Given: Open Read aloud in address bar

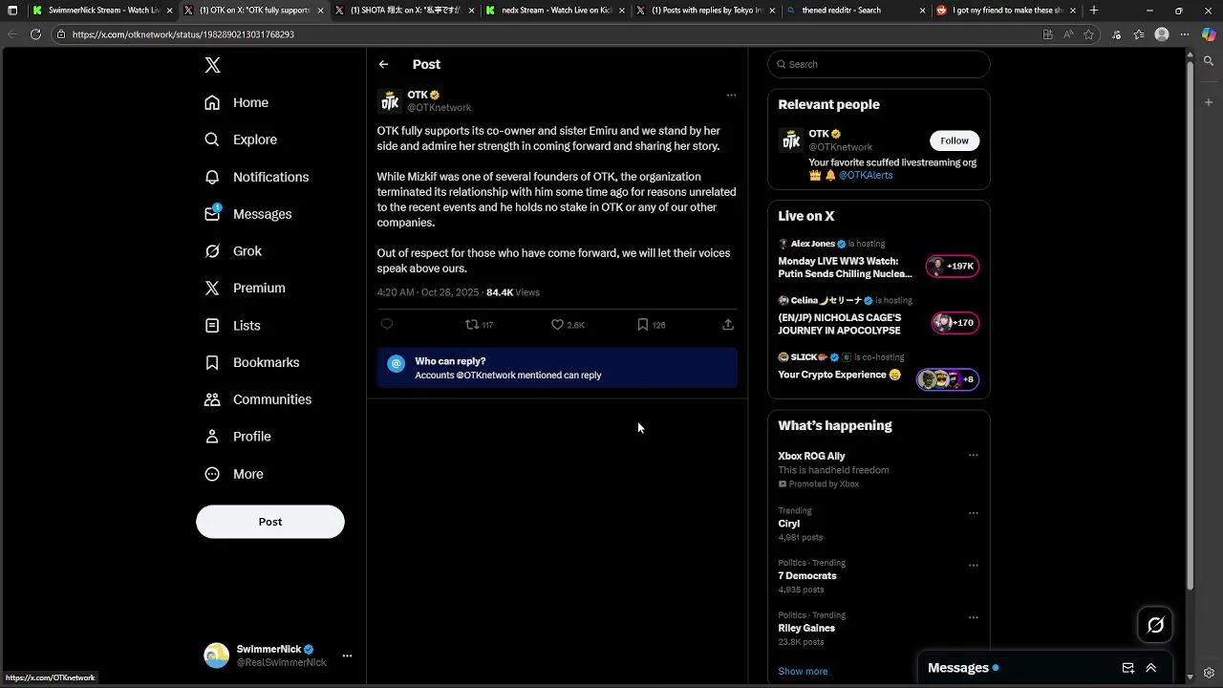Looking at the screenshot, I should tap(1068, 34).
